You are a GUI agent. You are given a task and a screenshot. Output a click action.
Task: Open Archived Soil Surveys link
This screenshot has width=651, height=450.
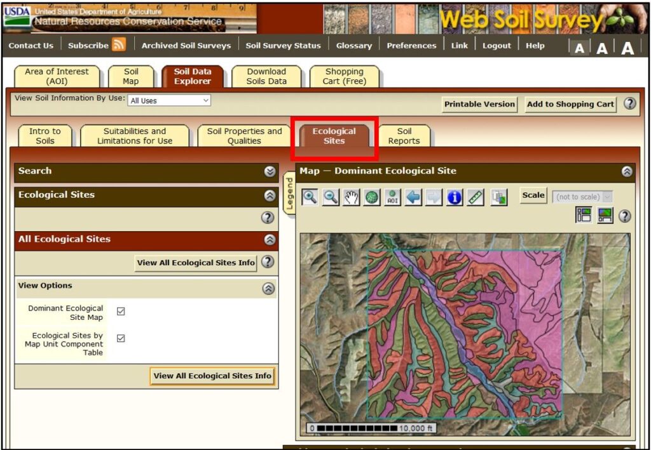pos(186,46)
